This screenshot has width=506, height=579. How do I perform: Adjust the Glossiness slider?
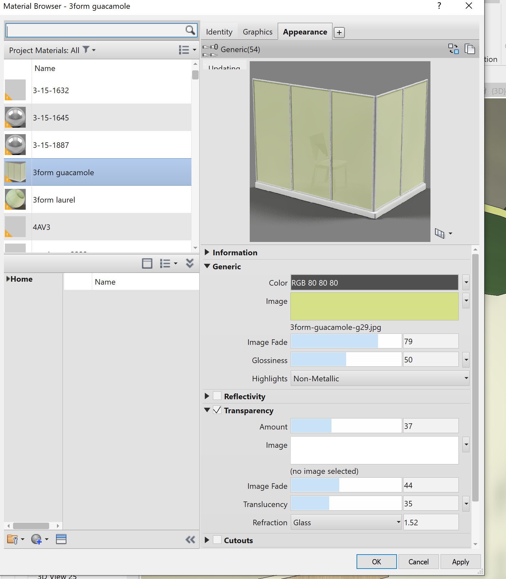click(x=346, y=360)
